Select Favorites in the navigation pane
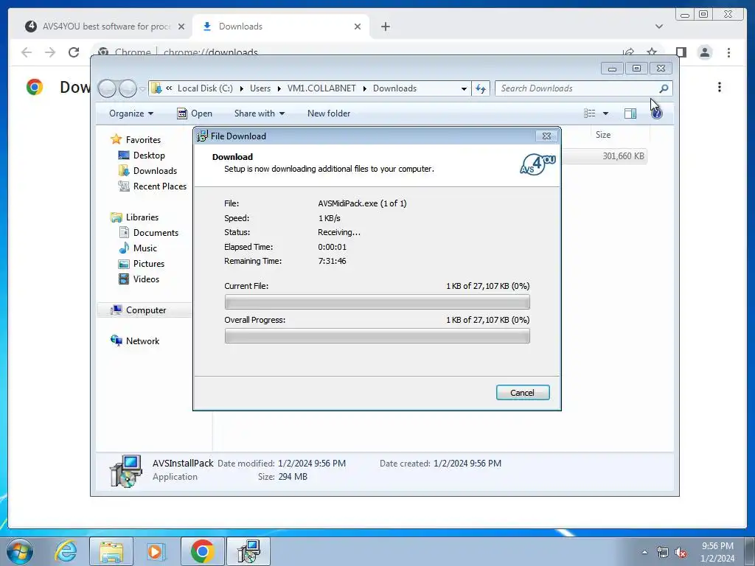Image resolution: width=755 pixels, height=566 pixels. 143,139
